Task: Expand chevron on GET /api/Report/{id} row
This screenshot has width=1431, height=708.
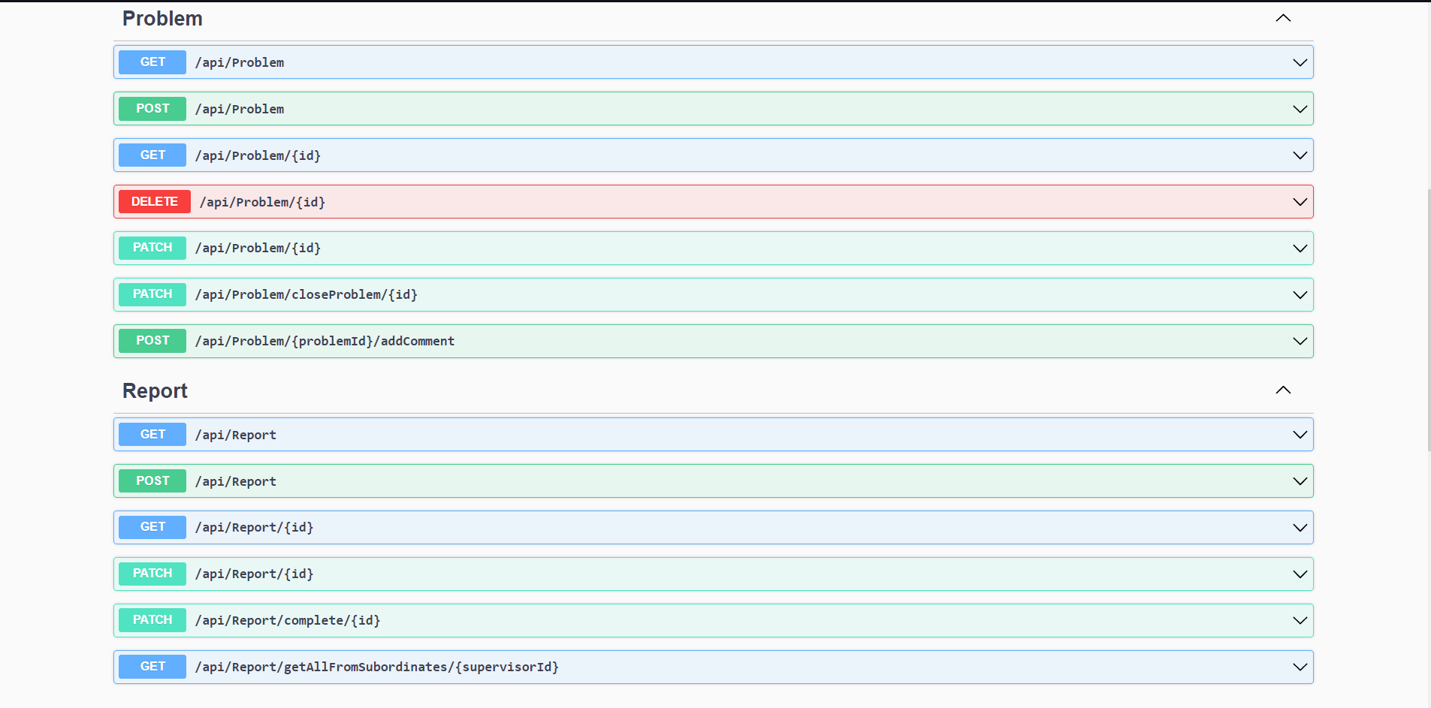Action: [1300, 528]
